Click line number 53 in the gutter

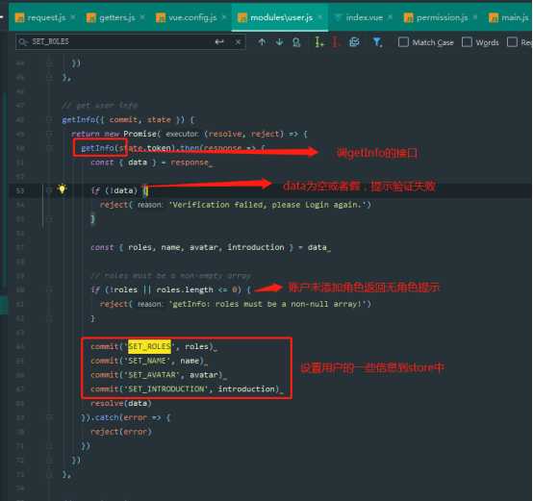click(x=20, y=190)
